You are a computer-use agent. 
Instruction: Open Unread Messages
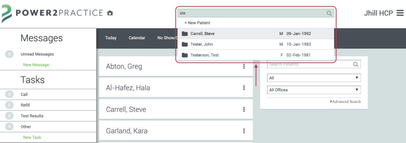coord(37,54)
